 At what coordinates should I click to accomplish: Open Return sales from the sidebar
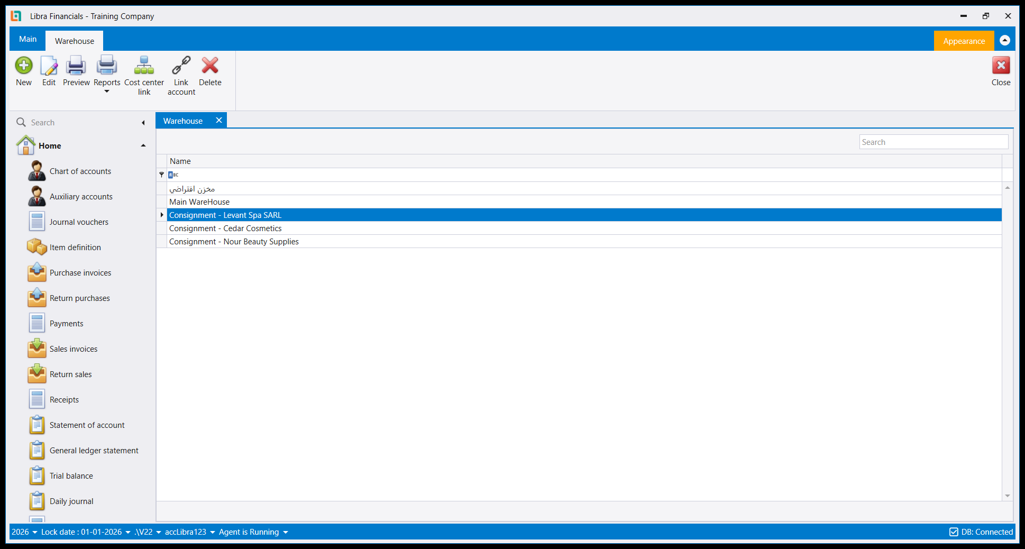71,374
